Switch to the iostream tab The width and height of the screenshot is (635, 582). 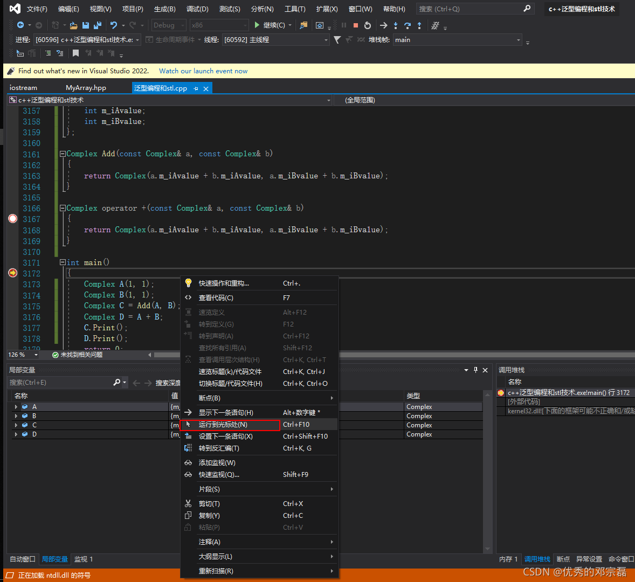23,88
